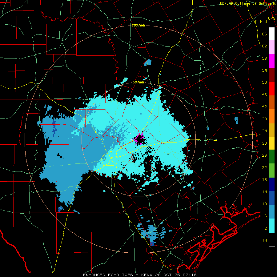This screenshot has width=277, height=277.
Task: Click the small blue echo east of 50 NMI ring
Action: pos(236,120)
